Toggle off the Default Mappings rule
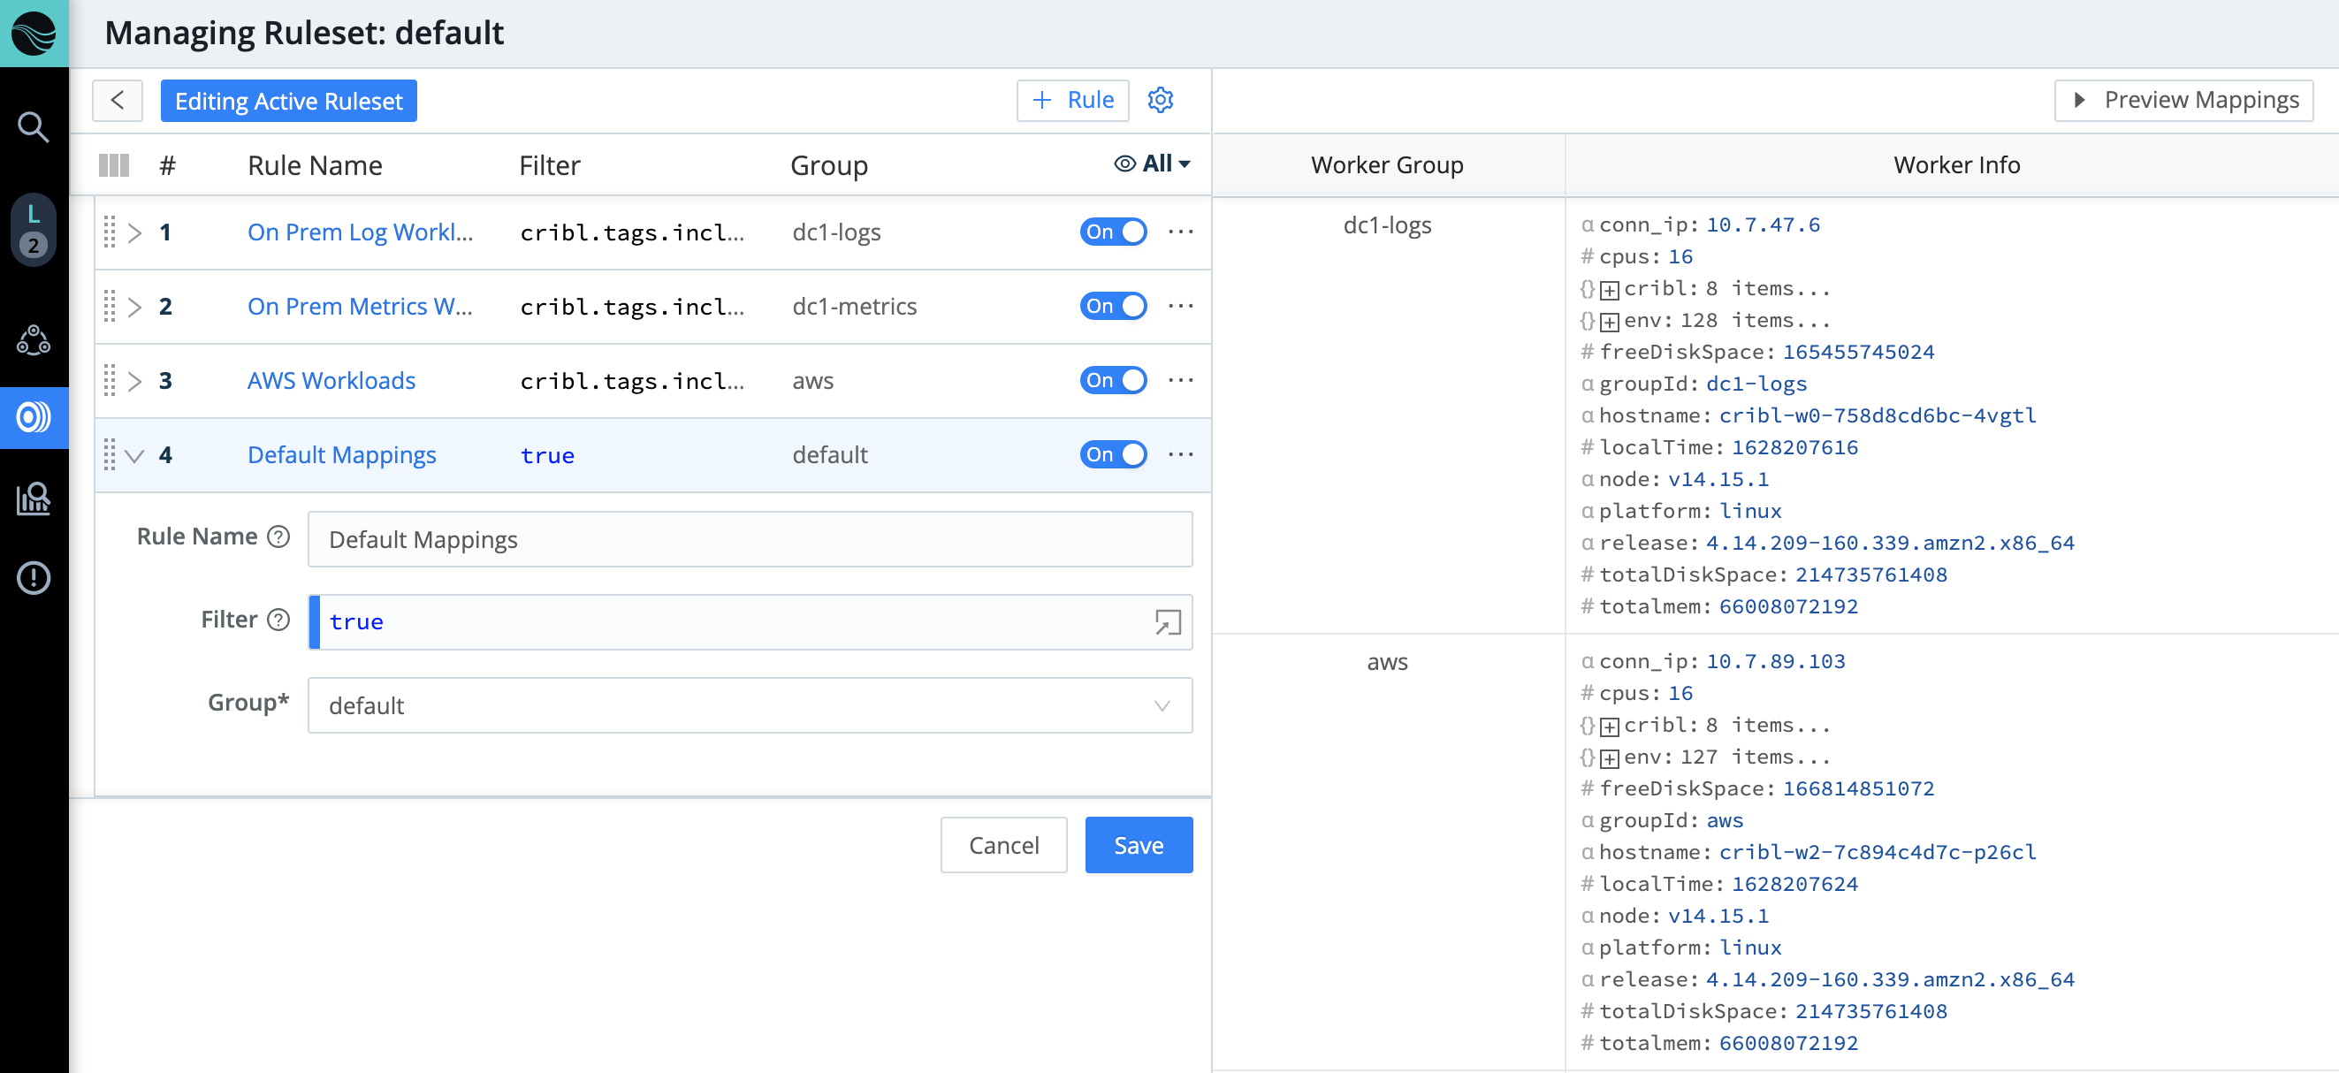 1113,455
